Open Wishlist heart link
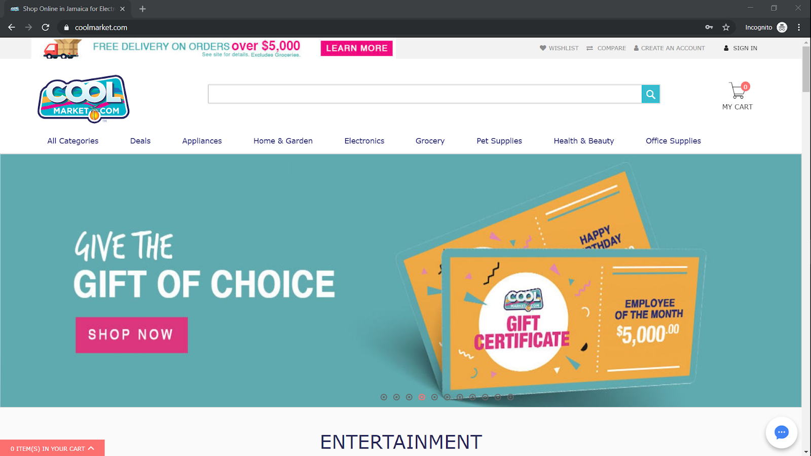The height and width of the screenshot is (456, 811). 559,48
